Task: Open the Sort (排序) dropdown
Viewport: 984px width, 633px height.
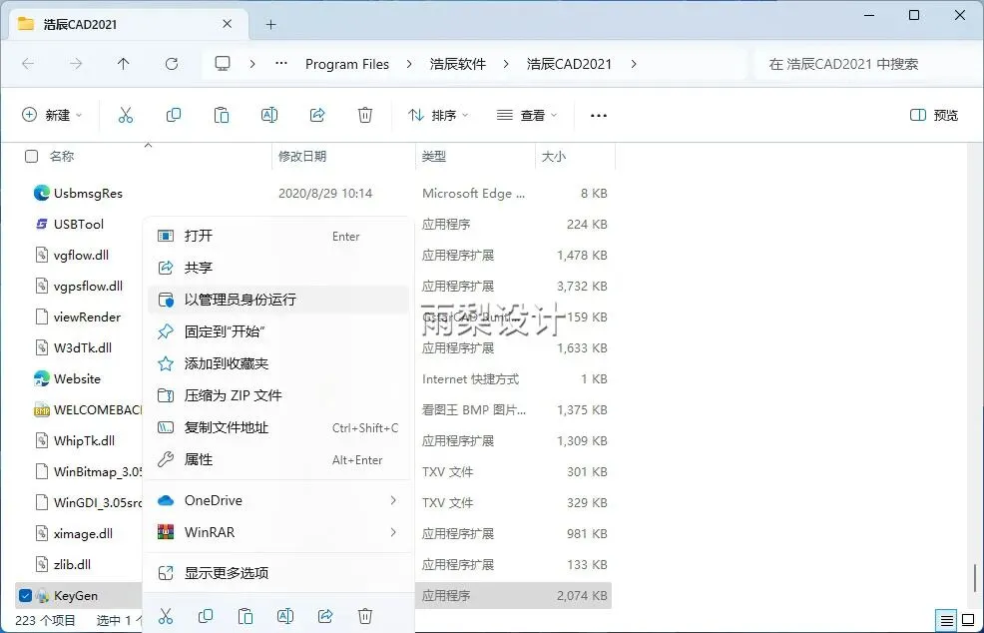Action: point(438,115)
